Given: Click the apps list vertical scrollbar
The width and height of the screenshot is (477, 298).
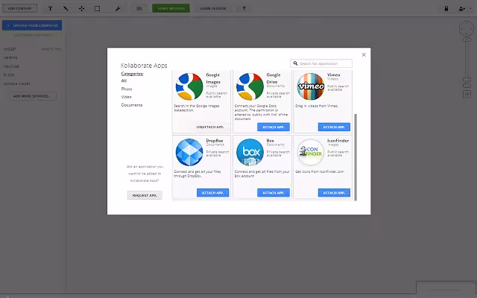Looking at the screenshot, I should [x=356, y=157].
